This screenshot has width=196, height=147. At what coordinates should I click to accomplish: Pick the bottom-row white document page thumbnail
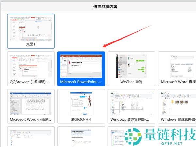[81, 138]
